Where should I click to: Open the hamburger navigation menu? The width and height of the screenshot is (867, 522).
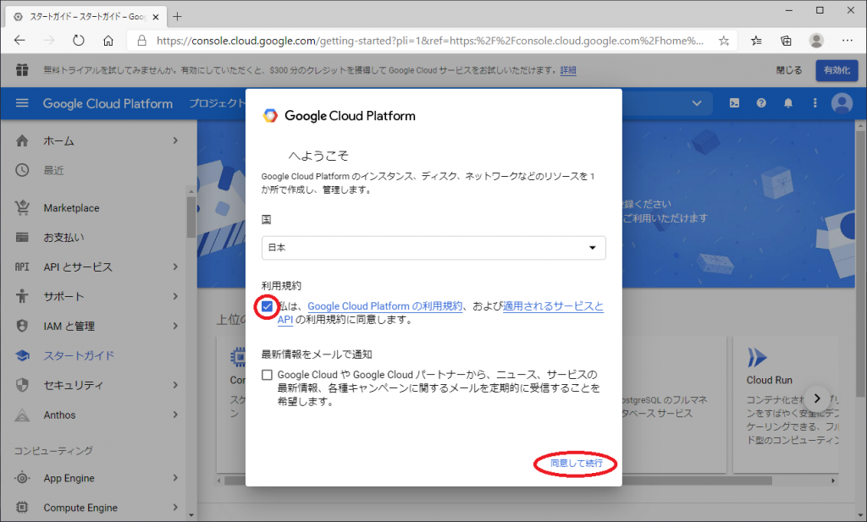tap(22, 103)
